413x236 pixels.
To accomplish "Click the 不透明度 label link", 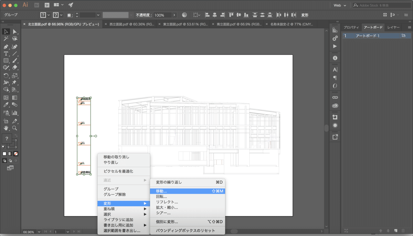I will pyautogui.click(x=144, y=15).
